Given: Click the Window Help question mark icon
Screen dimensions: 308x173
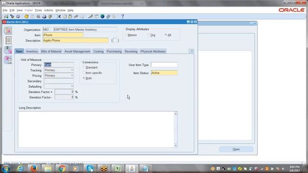Looking at the screenshot, I should 123,16.
